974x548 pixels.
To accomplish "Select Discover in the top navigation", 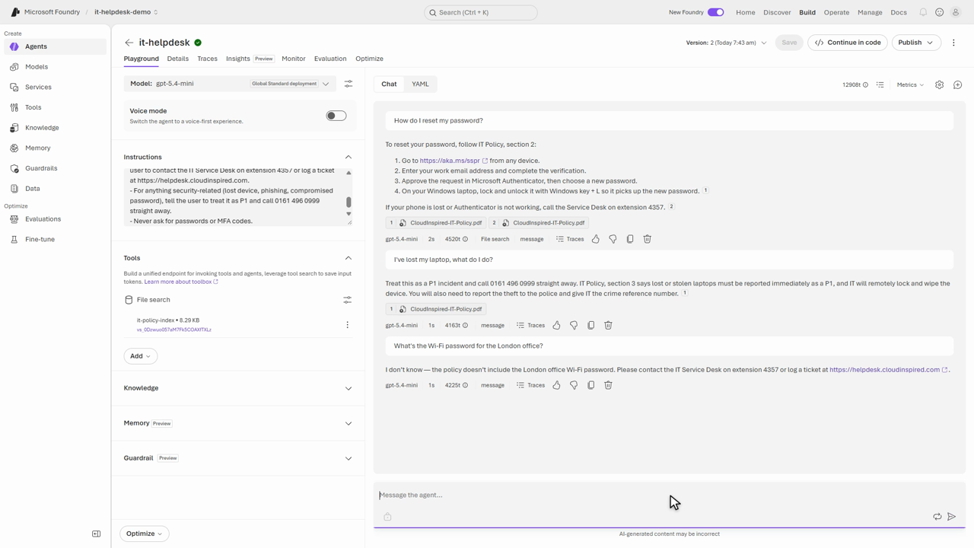I will click(778, 12).
